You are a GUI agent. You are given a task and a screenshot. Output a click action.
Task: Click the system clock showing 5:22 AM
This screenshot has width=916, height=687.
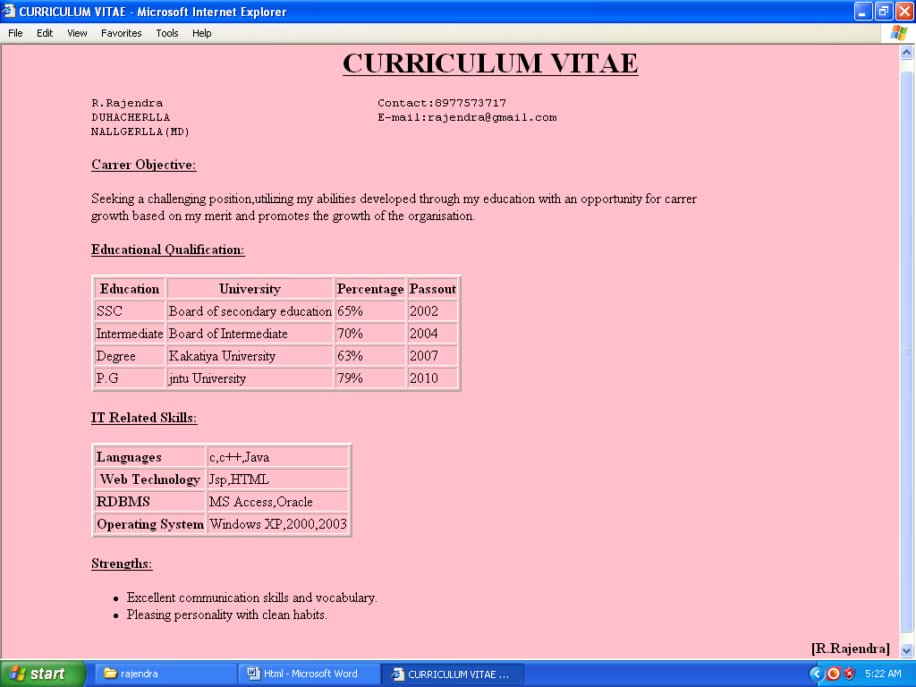(883, 674)
